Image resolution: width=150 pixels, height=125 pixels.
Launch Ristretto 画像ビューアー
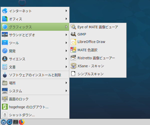pos(98,58)
